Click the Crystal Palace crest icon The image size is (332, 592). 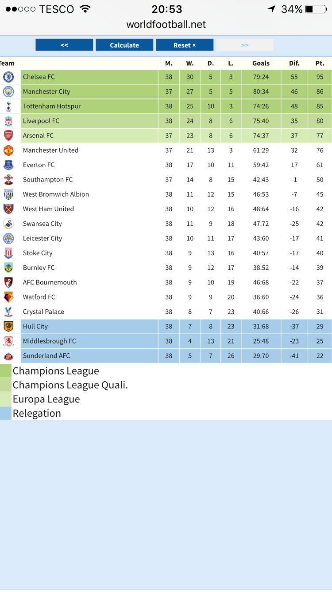click(8, 312)
